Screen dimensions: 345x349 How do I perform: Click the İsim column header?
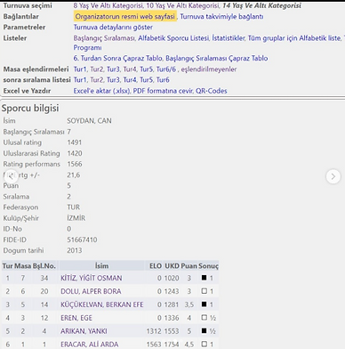101,266
